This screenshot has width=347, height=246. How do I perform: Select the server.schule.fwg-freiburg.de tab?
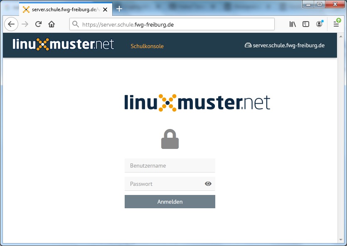(62, 9)
